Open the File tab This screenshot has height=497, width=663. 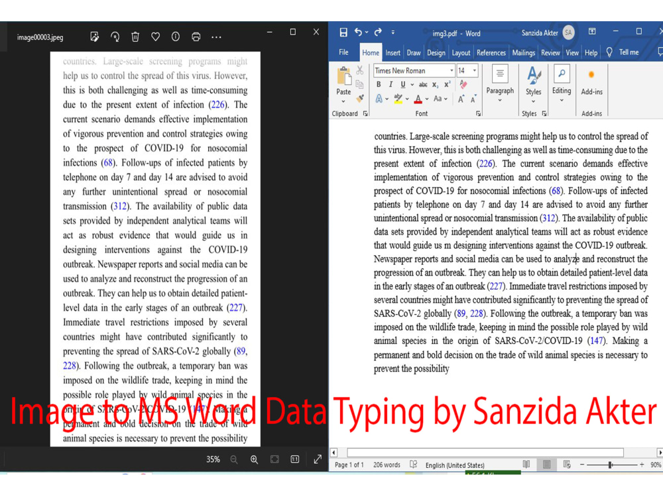click(343, 52)
